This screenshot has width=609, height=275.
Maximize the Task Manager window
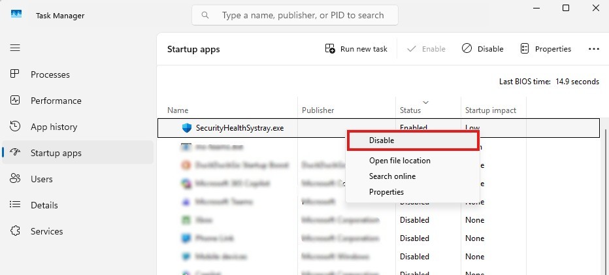pyautogui.click(x=566, y=8)
